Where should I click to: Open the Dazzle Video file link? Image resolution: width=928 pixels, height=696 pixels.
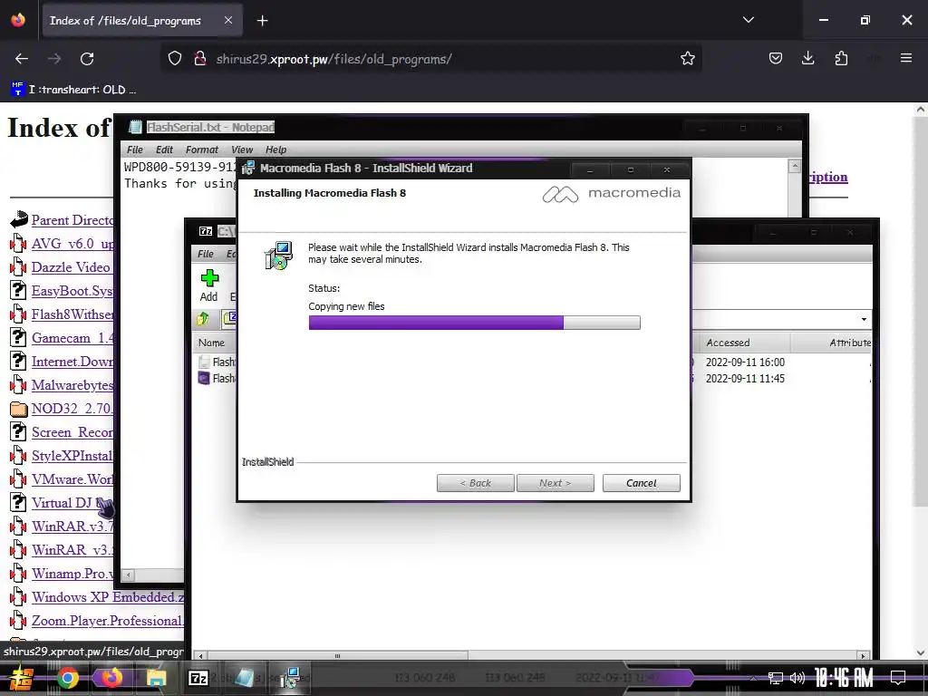[x=72, y=267]
